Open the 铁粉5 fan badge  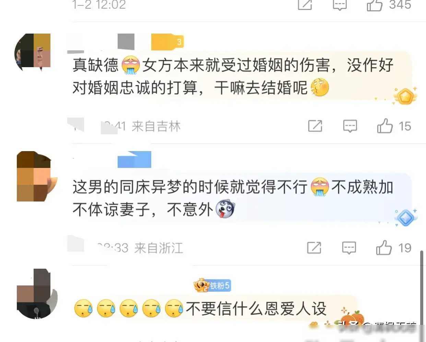tap(212, 285)
